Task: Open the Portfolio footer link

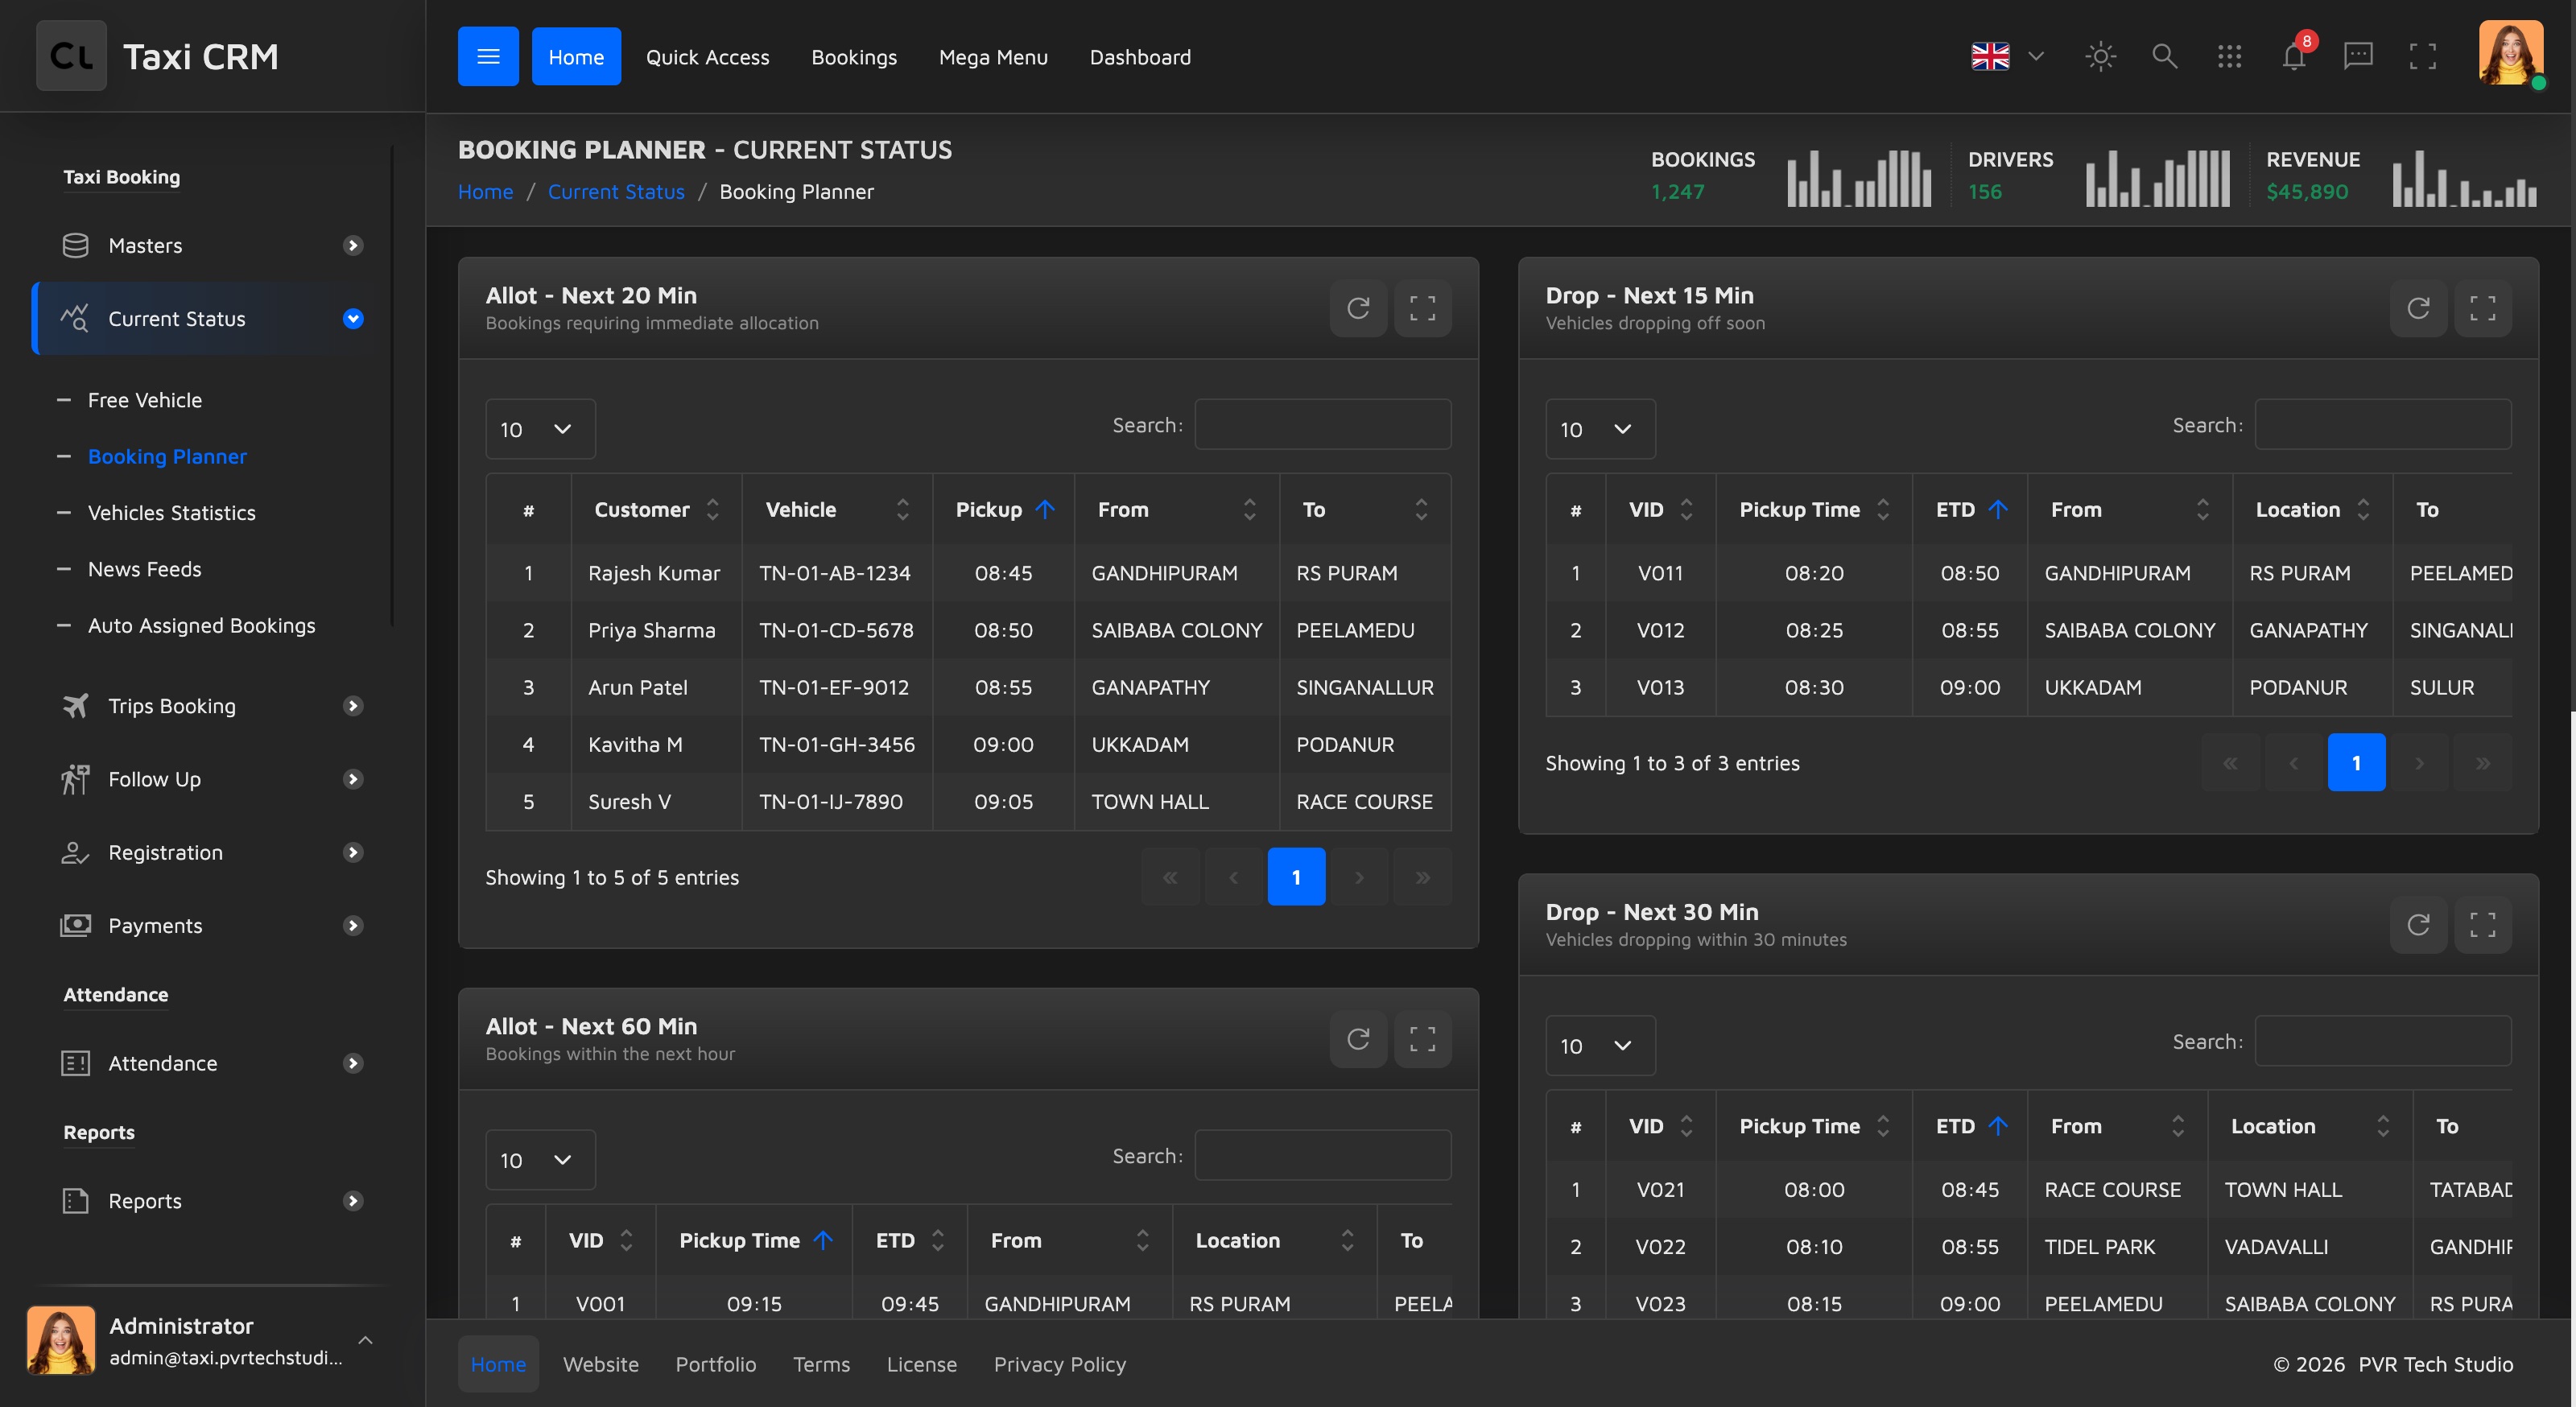Action: tap(715, 1364)
